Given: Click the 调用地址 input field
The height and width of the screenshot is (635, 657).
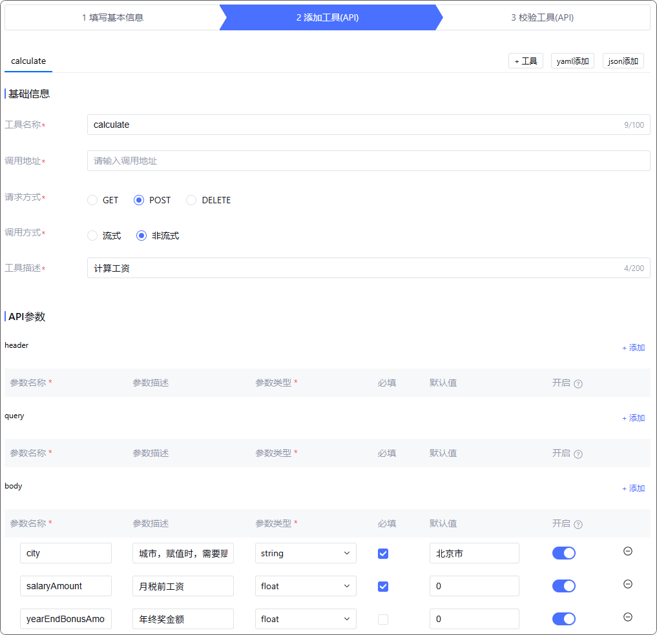Looking at the screenshot, I should coord(368,161).
